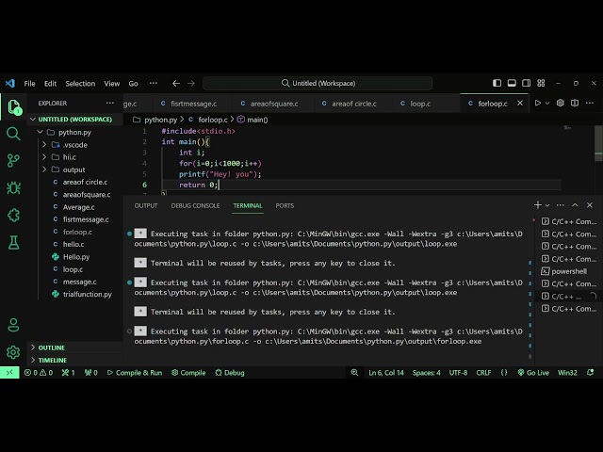Open the Edit menu
Image resolution: width=603 pixels, height=452 pixels.
point(50,84)
